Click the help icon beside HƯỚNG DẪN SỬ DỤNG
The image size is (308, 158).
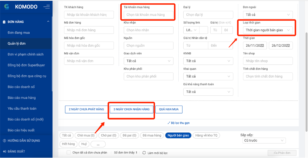point(4,141)
